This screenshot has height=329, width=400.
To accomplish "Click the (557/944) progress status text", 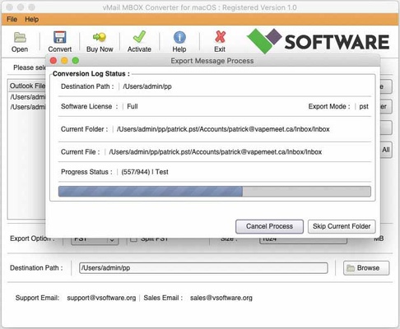I will click(x=145, y=172).
